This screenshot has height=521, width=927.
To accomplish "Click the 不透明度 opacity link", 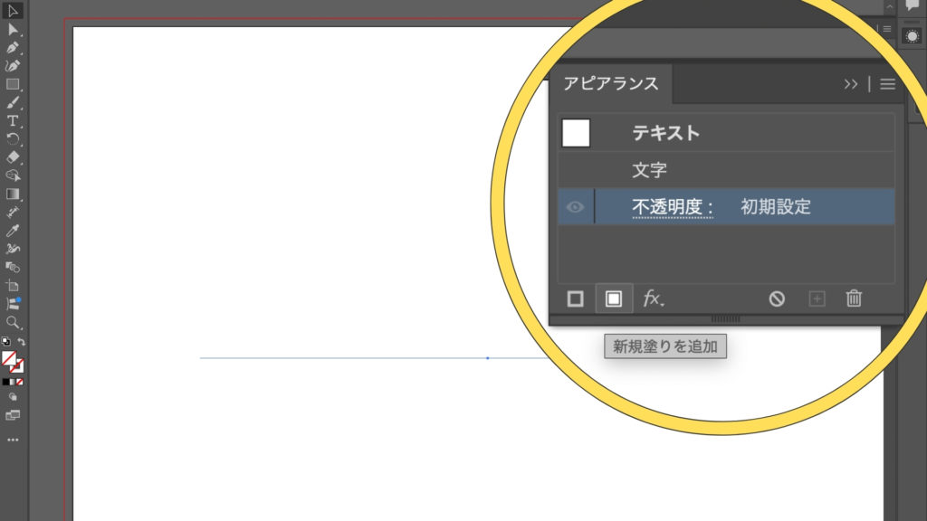I will click(x=672, y=207).
